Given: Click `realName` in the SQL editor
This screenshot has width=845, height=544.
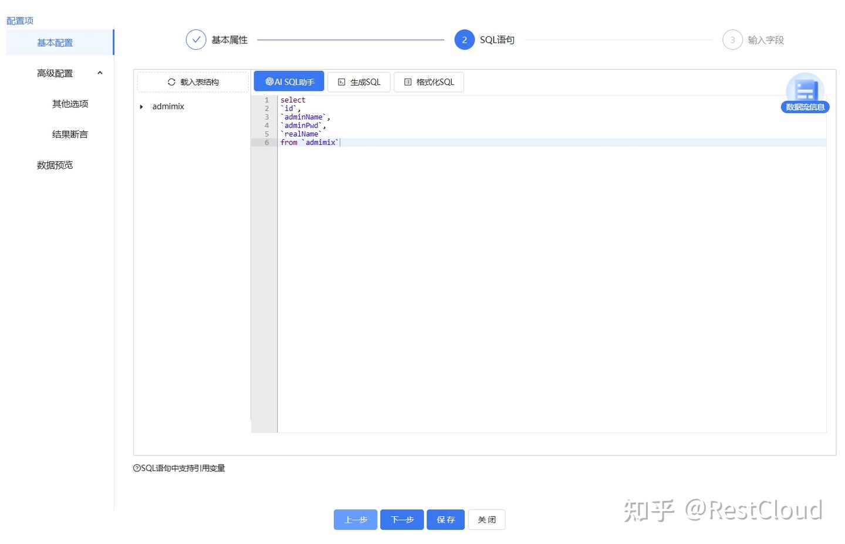Looking at the screenshot, I should point(302,134).
